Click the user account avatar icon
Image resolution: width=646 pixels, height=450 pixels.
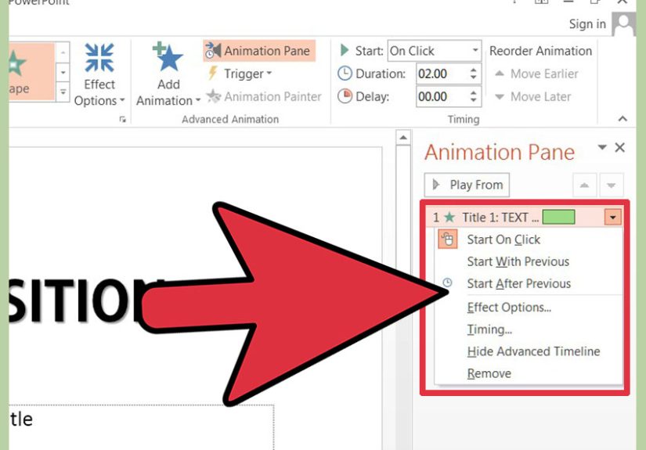pos(623,24)
